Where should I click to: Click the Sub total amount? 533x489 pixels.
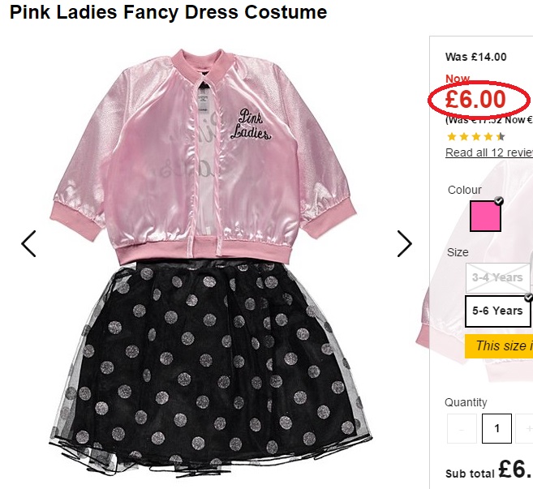pos(514,470)
